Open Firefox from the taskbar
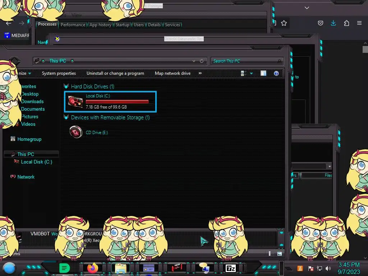Viewport: 368px width, 276px height. (x=93, y=268)
